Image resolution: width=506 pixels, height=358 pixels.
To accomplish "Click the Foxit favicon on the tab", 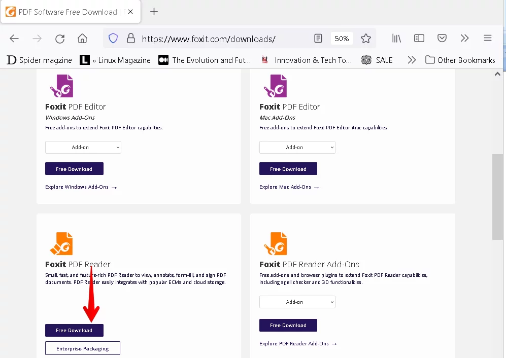I will [11, 12].
